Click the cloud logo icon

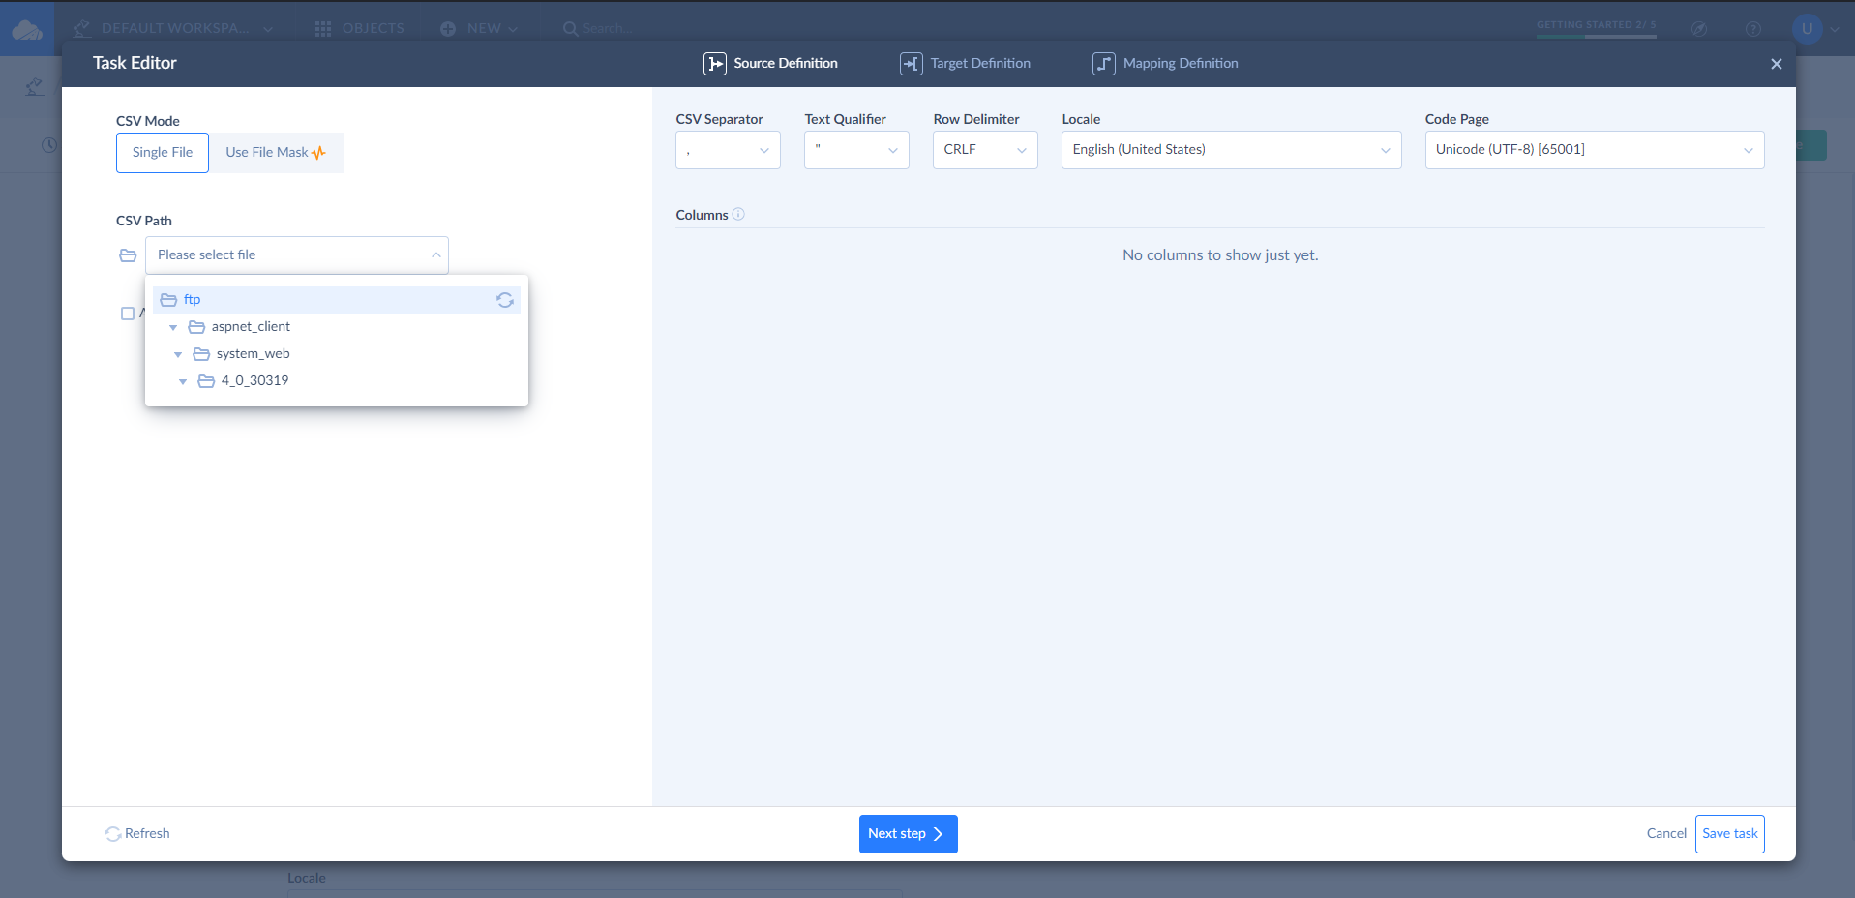(x=27, y=30)
